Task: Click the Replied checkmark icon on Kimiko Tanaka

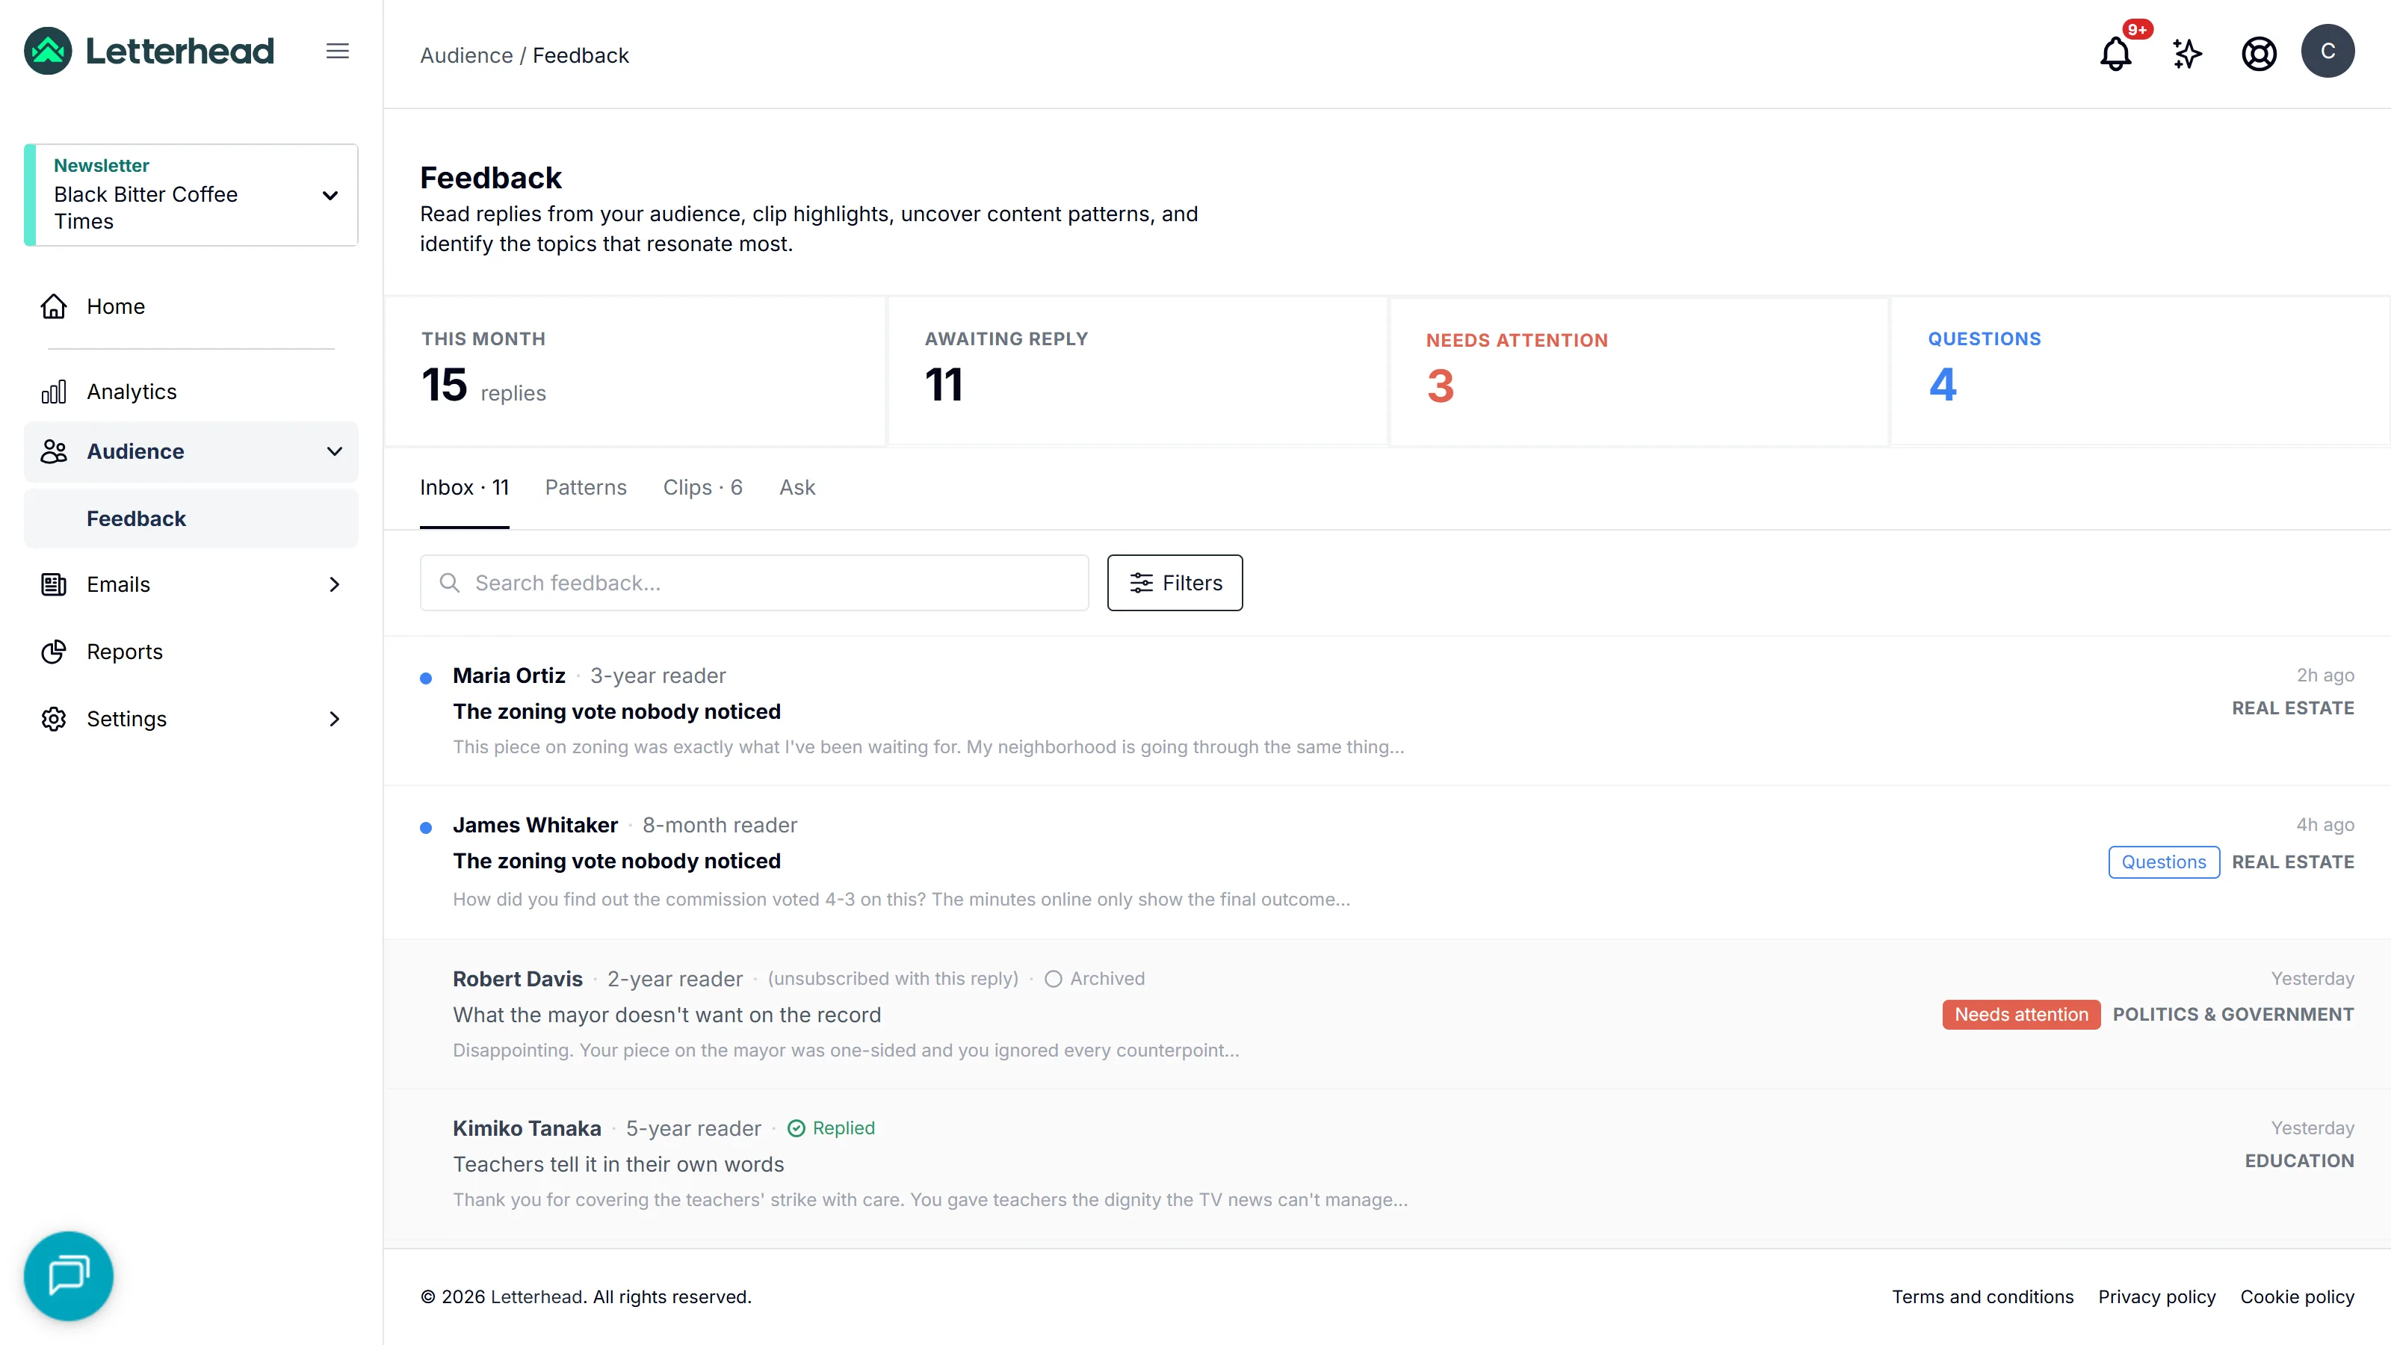Action: [797, 1128]
